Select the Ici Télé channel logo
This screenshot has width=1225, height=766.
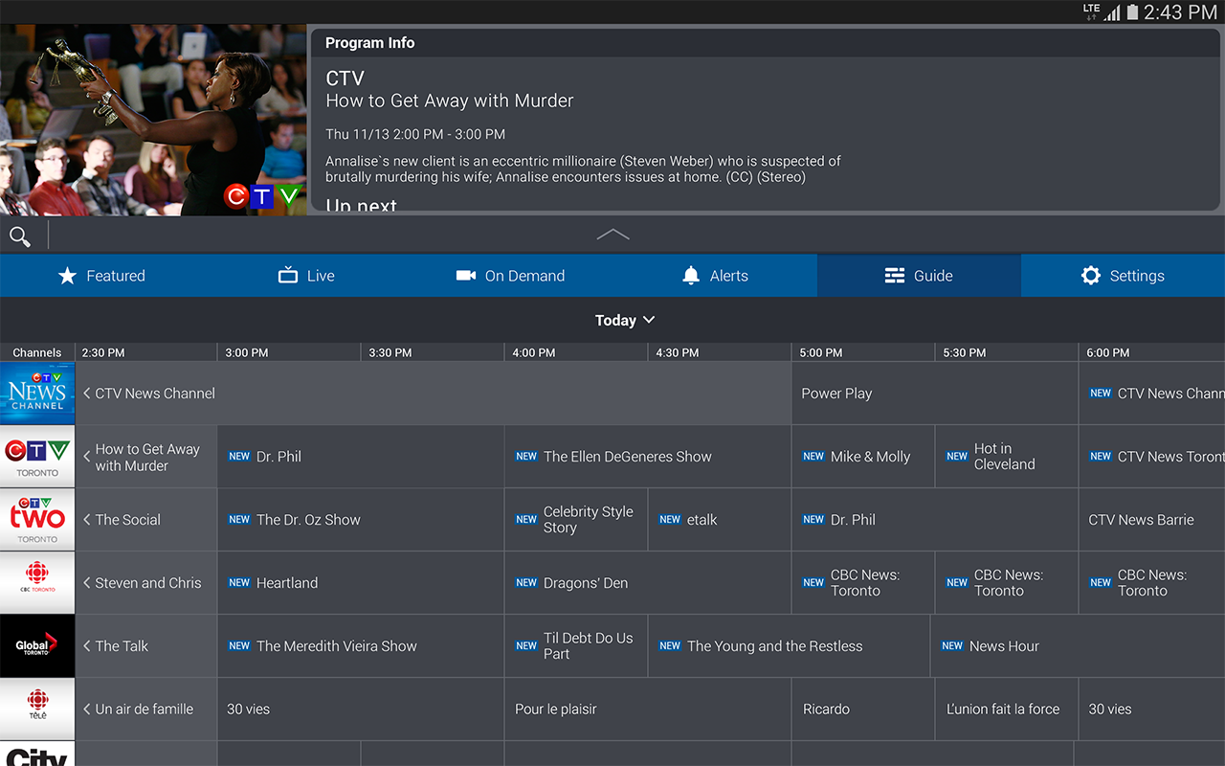pyautogui.click(x=36, y=709)
